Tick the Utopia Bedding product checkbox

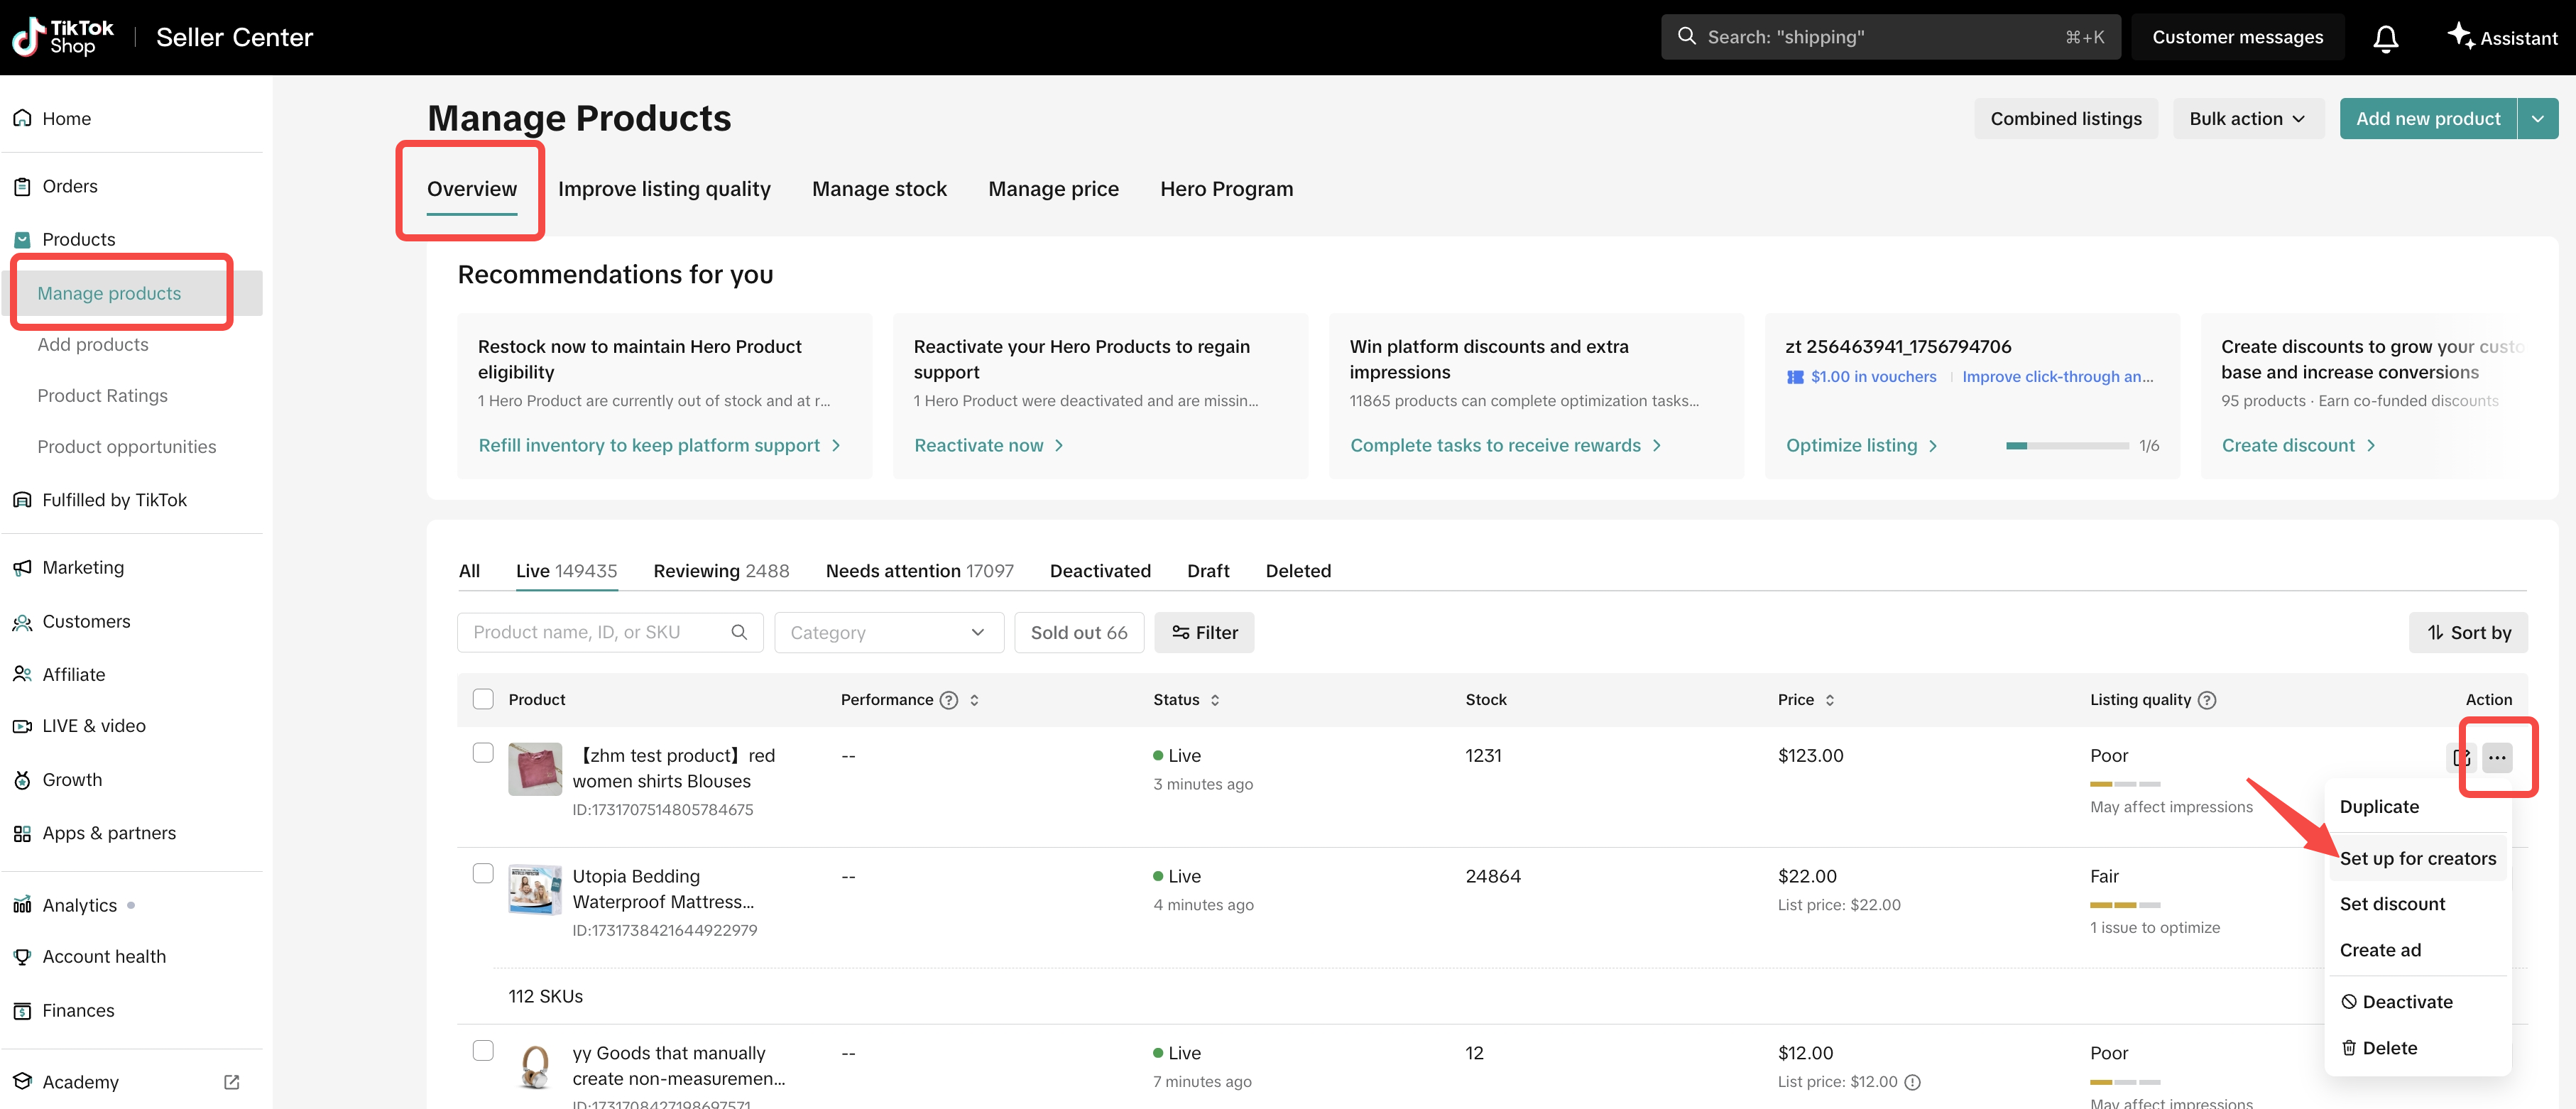483,873
